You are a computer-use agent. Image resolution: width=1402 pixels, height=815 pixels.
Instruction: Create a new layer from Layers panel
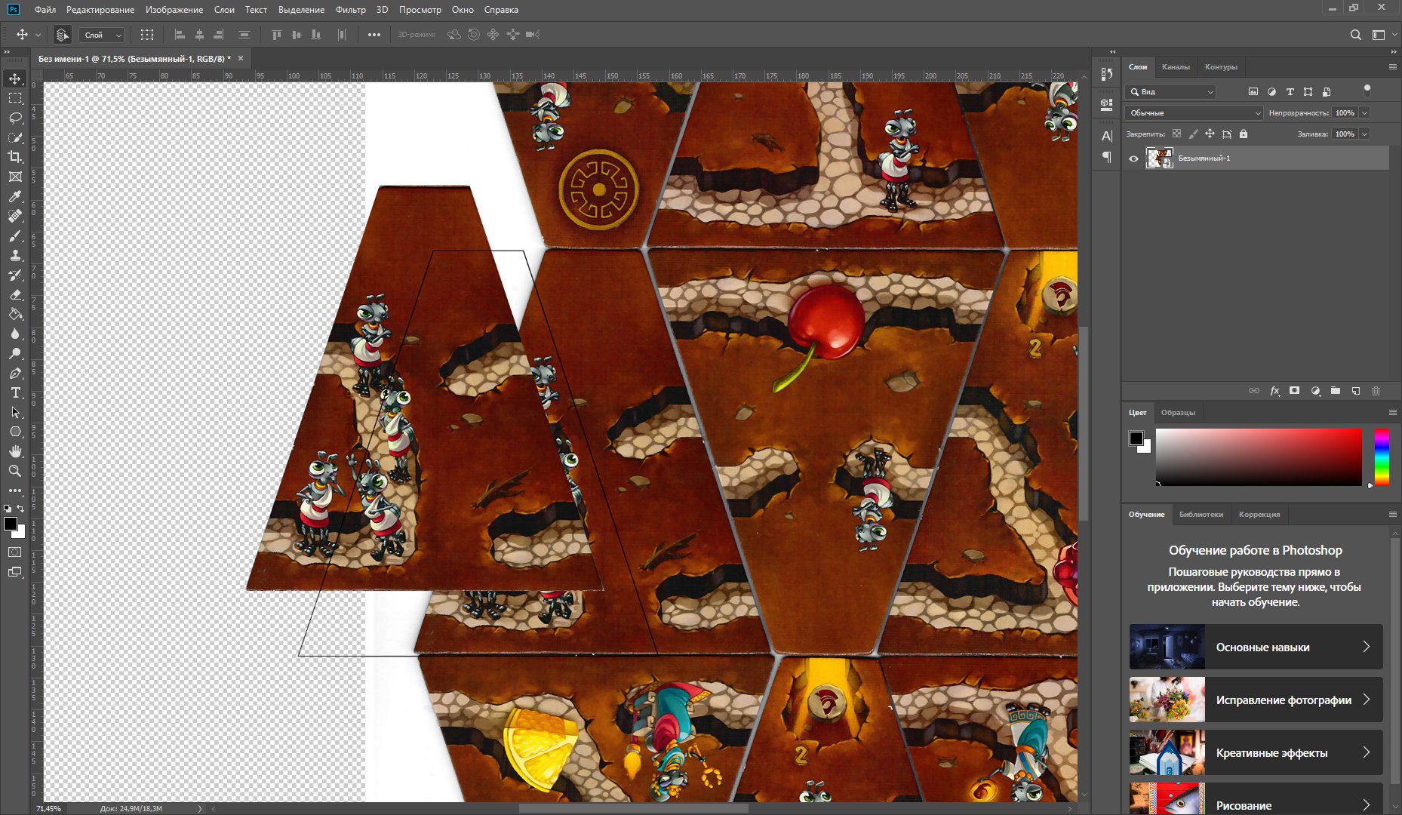pos(1356,391)
